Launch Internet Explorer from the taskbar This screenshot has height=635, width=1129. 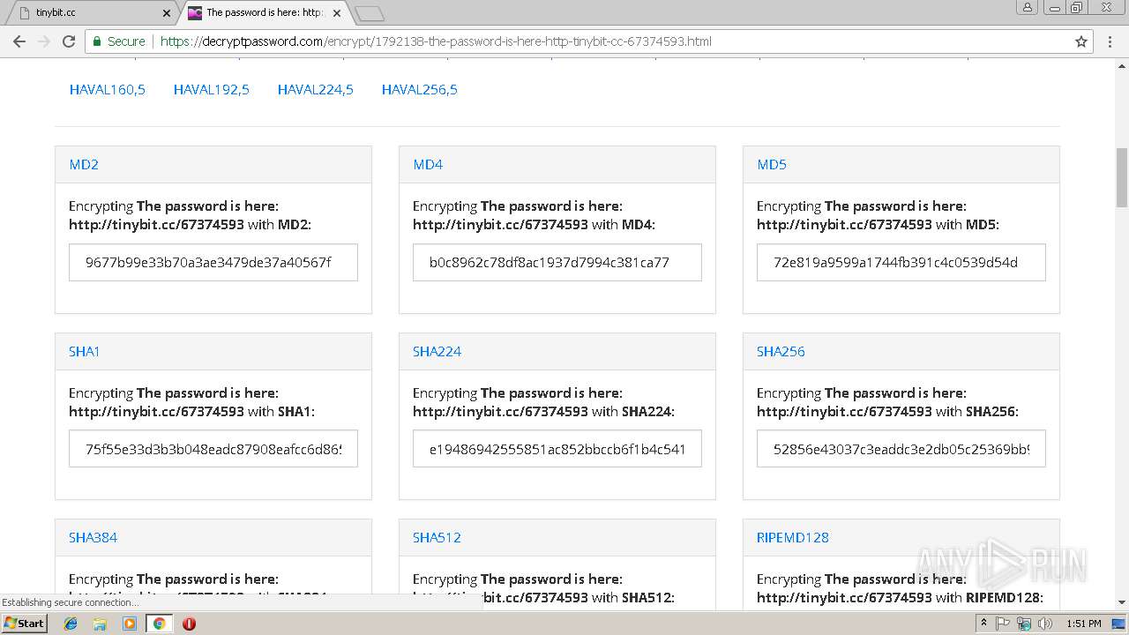71,624
